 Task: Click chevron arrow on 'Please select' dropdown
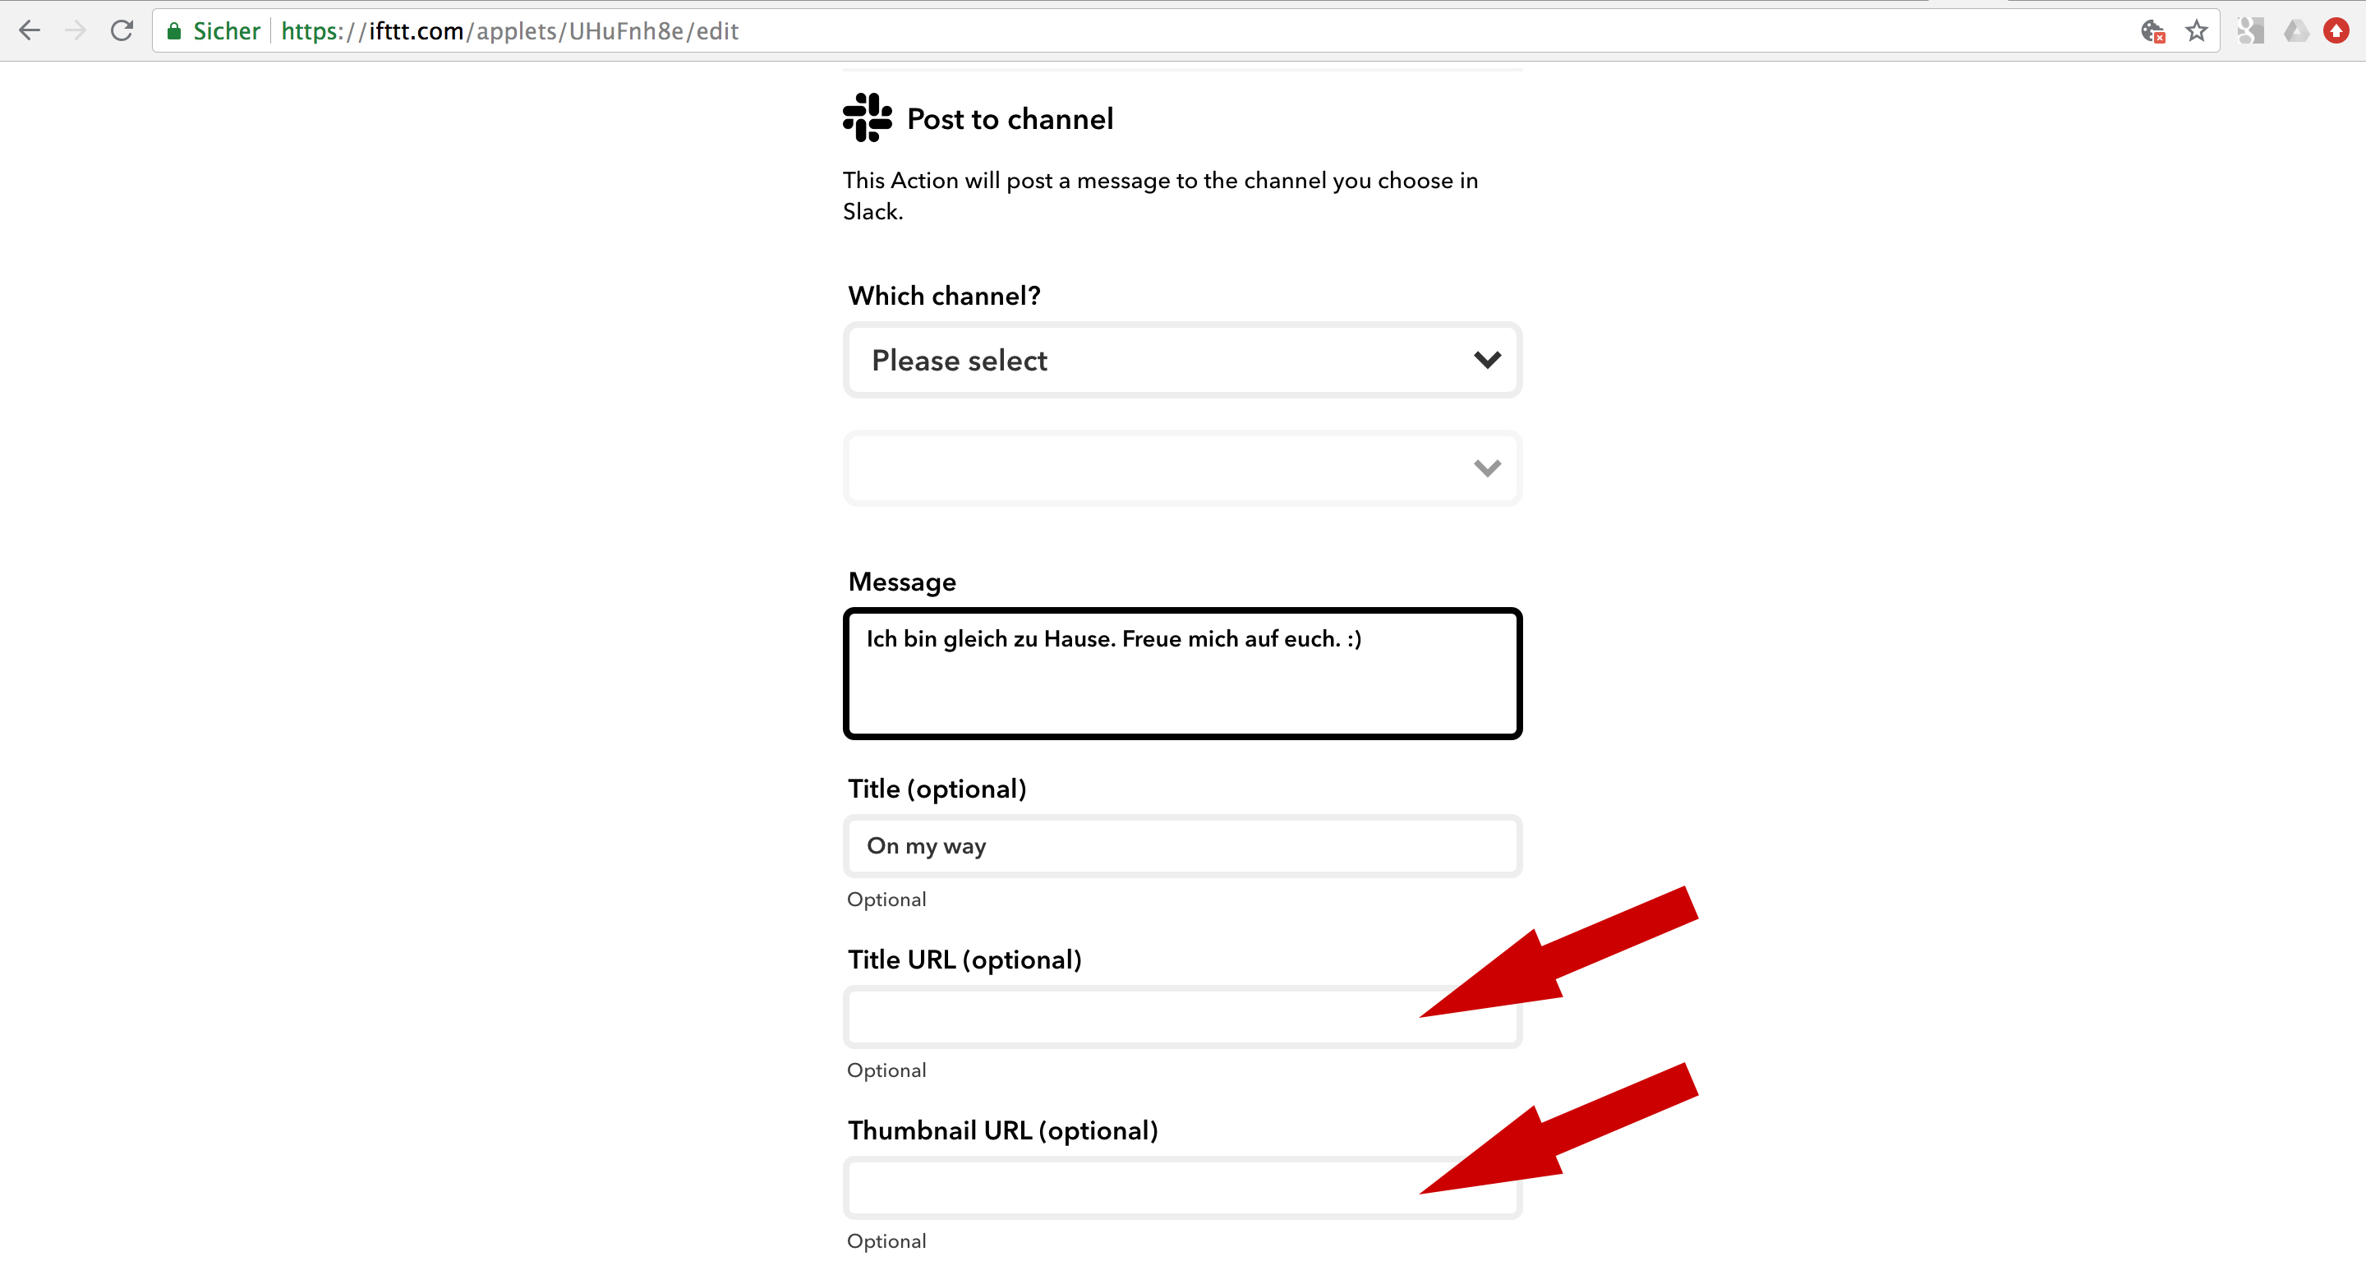(1487, 360)
